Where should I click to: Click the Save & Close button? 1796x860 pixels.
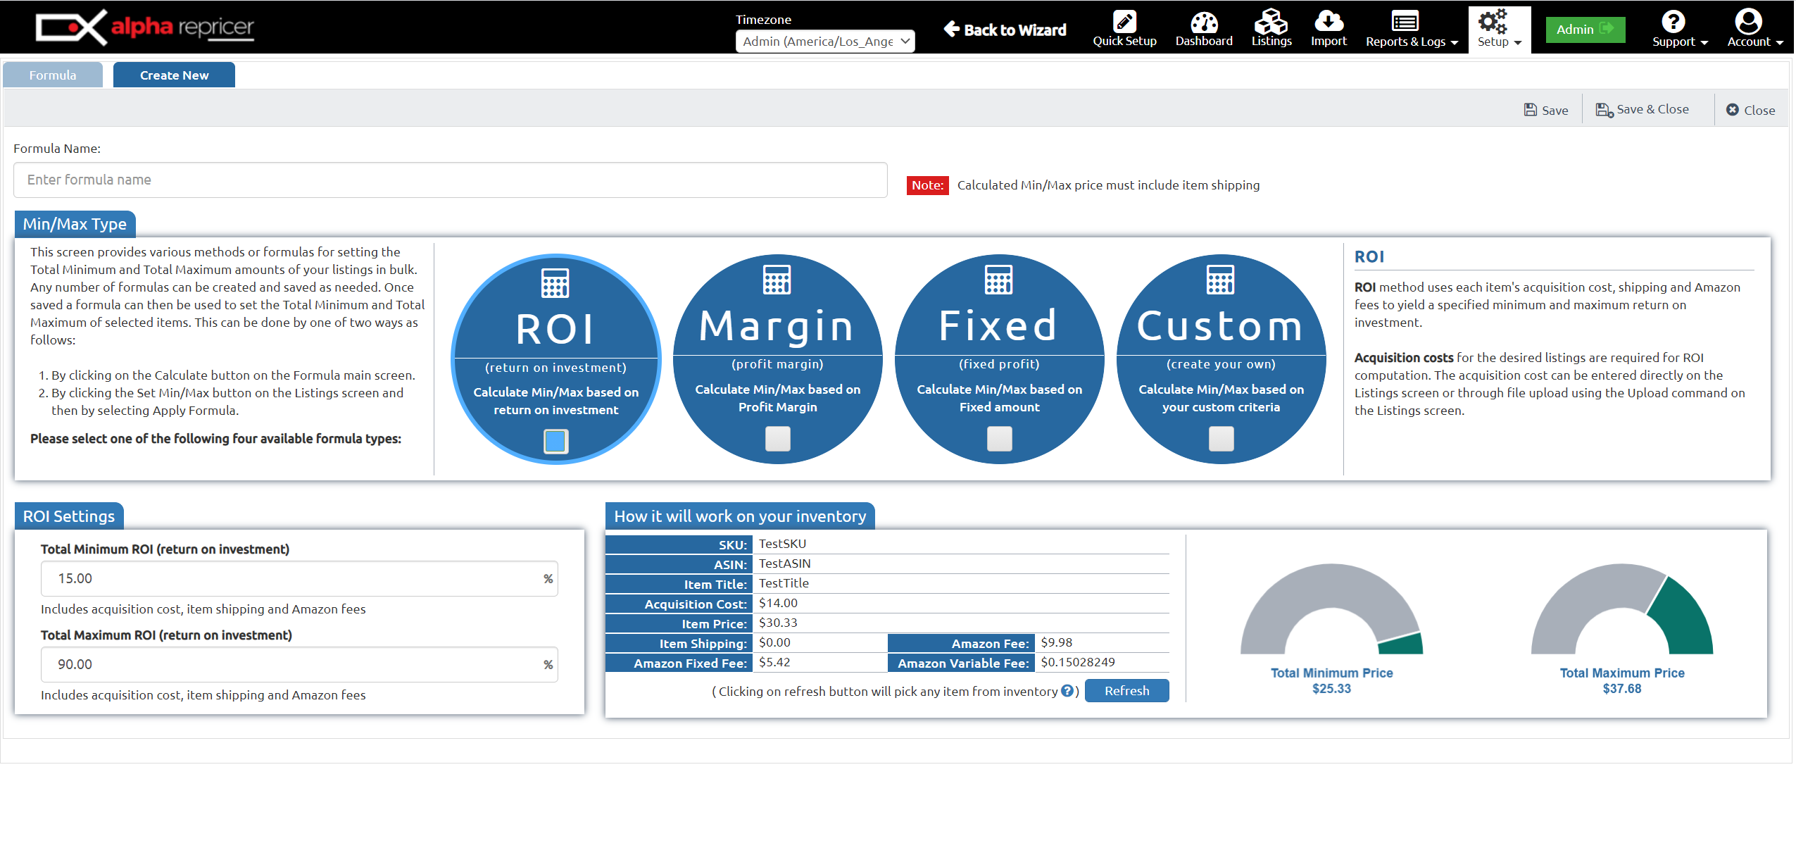(x=1642, y=110)
